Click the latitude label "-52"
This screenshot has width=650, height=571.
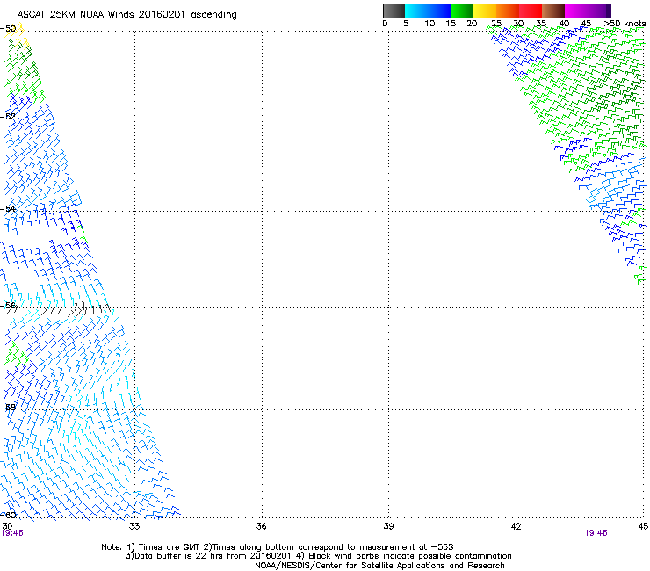[8, 117]
